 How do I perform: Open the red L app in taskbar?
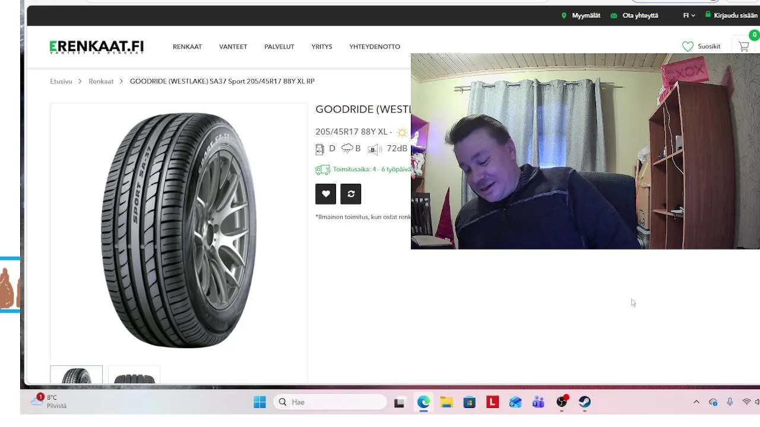point(492,402)
